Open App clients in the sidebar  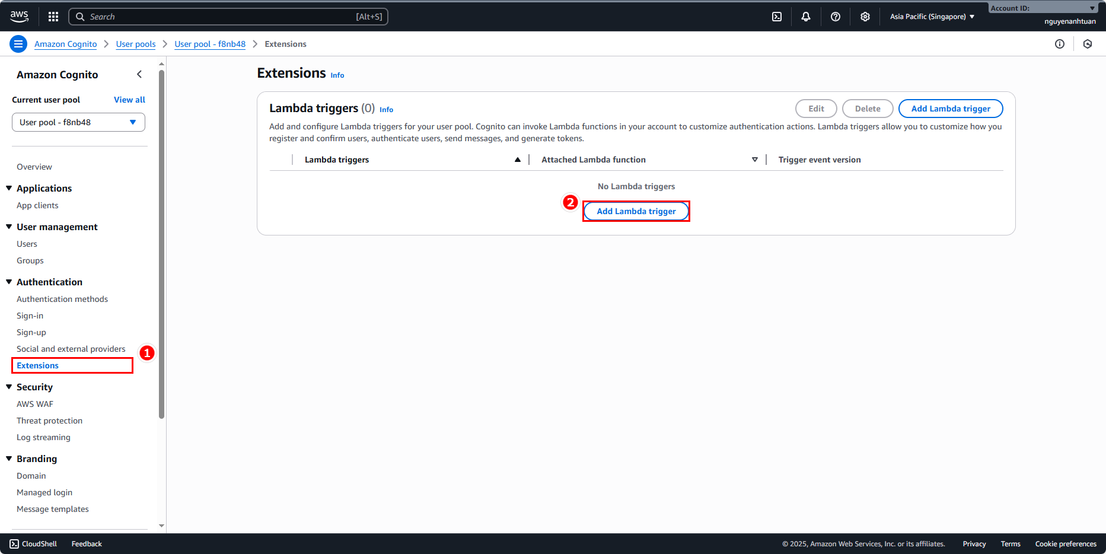(37, 205)
